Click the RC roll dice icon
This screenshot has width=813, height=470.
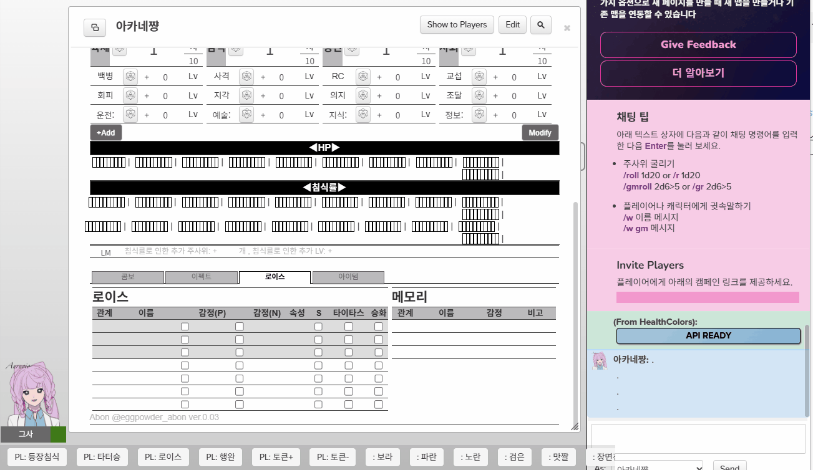point(363,76)
